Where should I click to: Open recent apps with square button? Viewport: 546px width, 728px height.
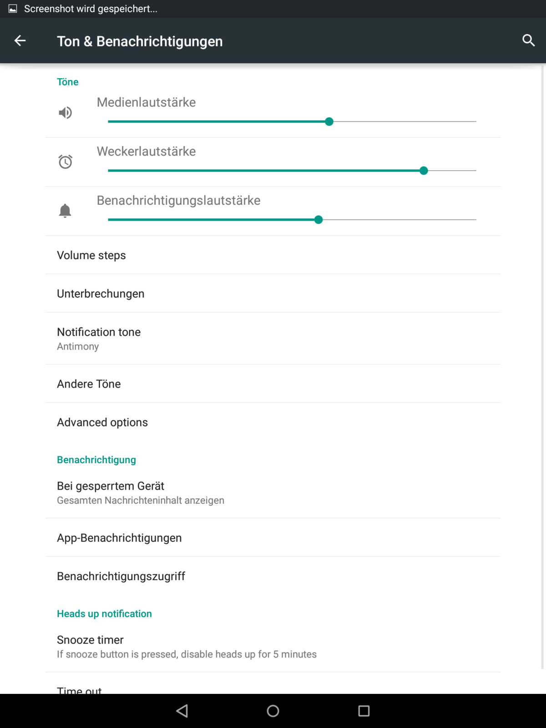point(364,711)
